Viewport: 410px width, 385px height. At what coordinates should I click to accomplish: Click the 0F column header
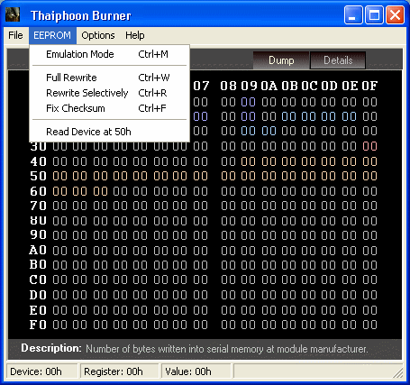(x=369, y=86)
